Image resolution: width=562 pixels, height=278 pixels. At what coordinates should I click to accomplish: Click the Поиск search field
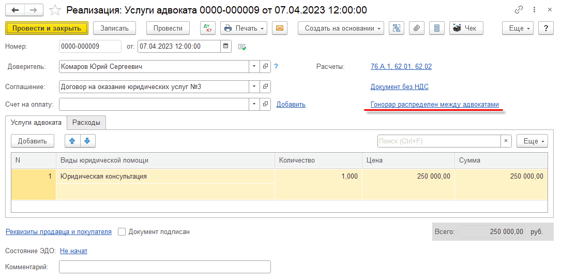pos(438,141)
